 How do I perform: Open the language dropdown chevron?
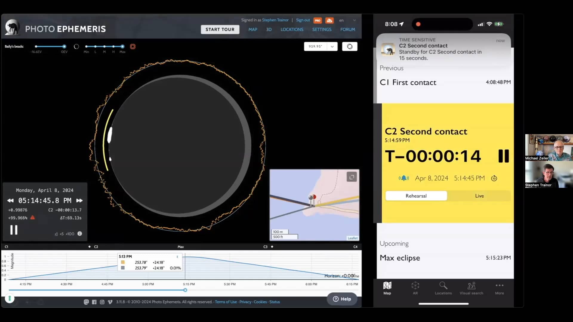(x=354, y=20)
